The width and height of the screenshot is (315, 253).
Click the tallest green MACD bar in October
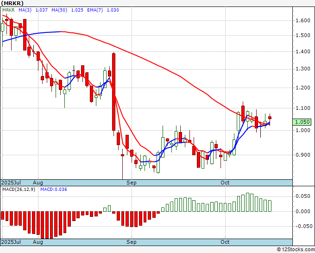pyautogui.click(x=247, y=202)
